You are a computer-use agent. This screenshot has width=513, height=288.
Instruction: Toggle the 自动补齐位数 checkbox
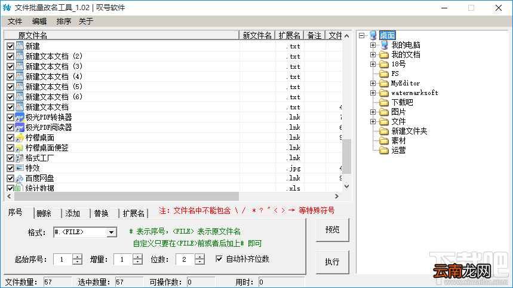[219, 259]
